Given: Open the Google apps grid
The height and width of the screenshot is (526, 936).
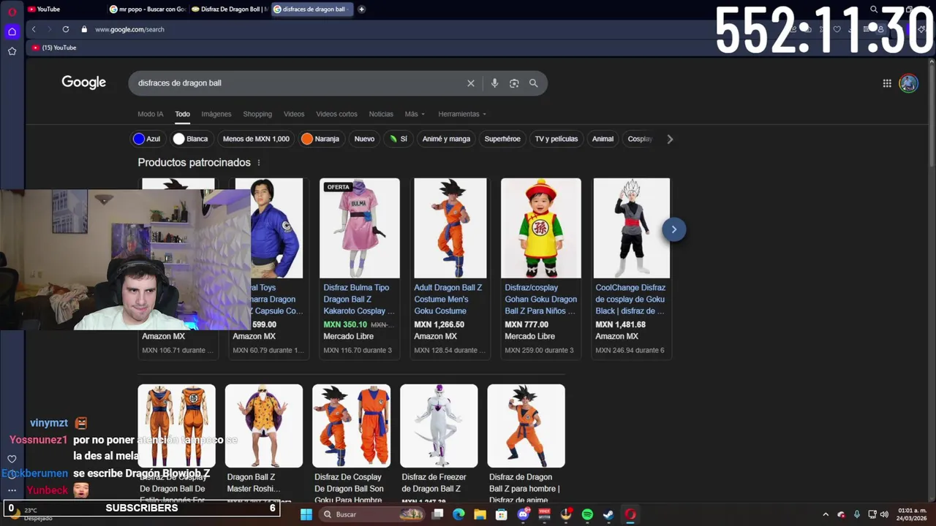Looking at the screenshot, I should point(887,83).
